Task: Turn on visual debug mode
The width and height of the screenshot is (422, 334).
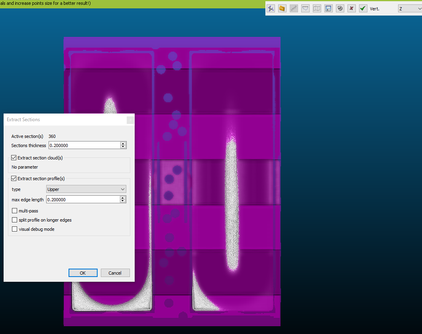Action: 14,229
